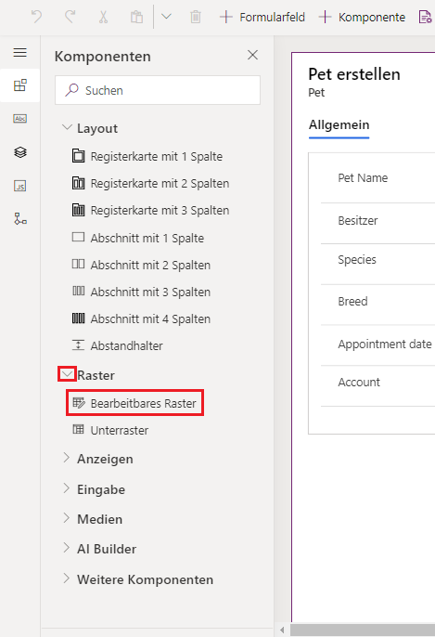Click the horizontal scrollbar left arrow
Image resolution: width=435 pixels, height=637 pixels.
click(x=282, y=630)
